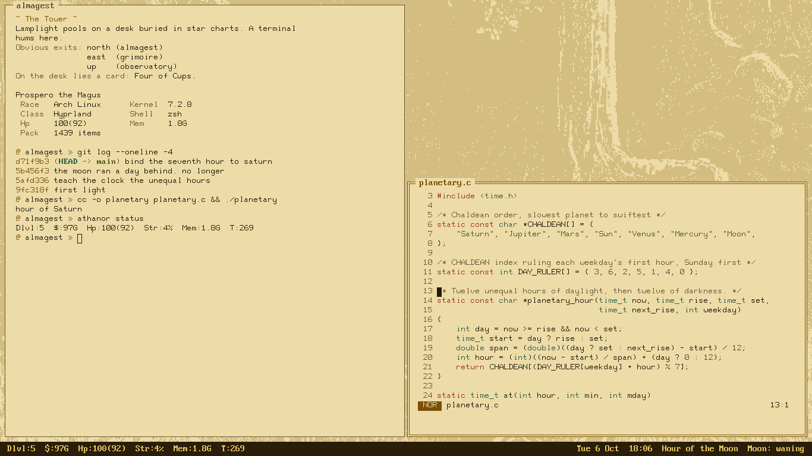The height and width of the screenshot is (456, 812).
Task: Click '1439 items' Pack value
Action: point(77,133)
